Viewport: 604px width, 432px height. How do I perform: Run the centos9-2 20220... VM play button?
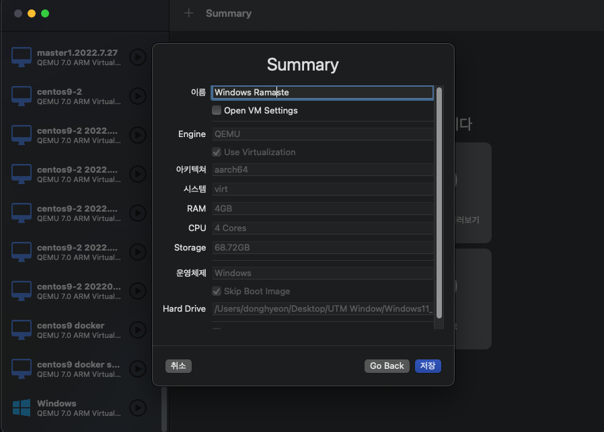coord(137,291)
